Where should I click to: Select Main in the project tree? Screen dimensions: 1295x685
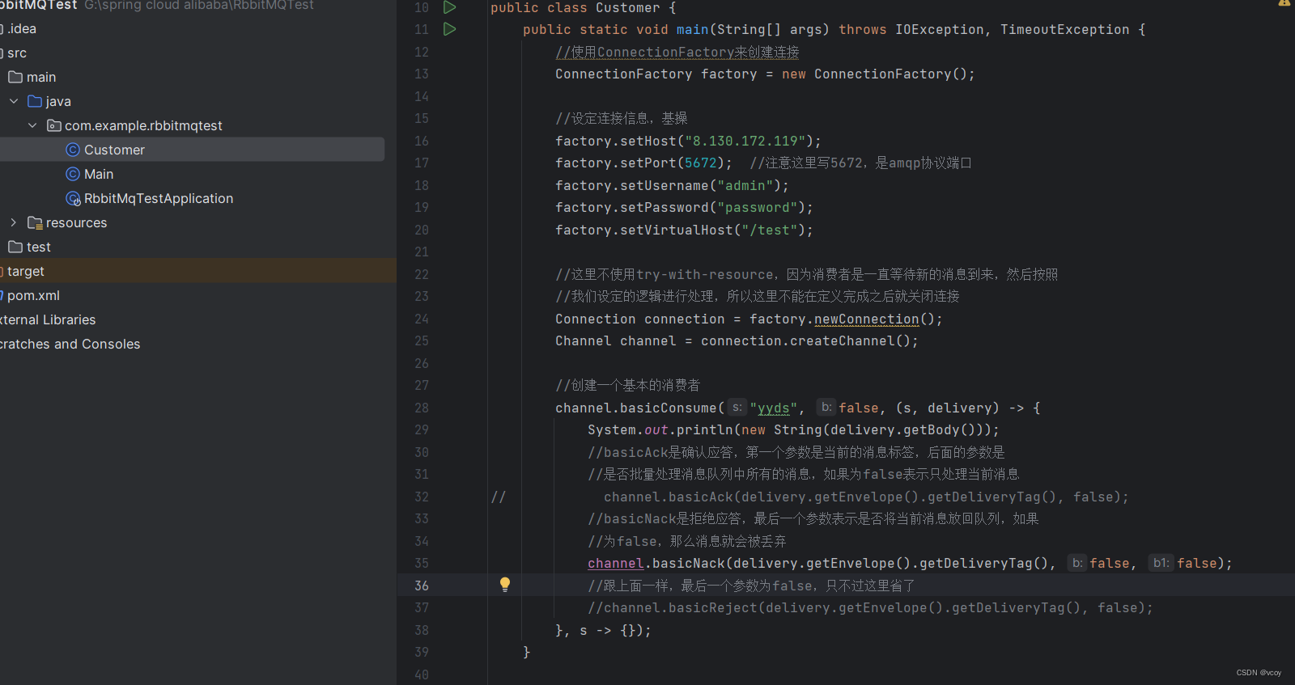coord(192,174)
